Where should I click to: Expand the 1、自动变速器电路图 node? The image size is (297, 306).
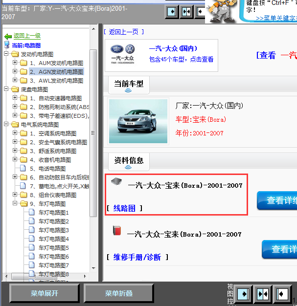pos(15,97)
